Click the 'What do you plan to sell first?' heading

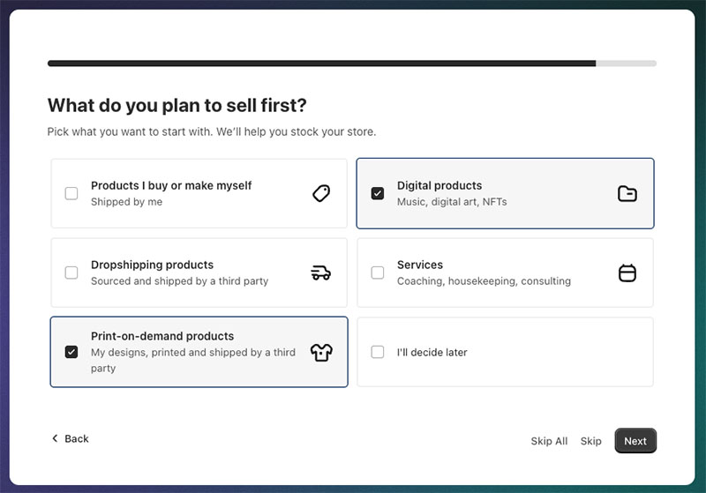coord(176,106)
